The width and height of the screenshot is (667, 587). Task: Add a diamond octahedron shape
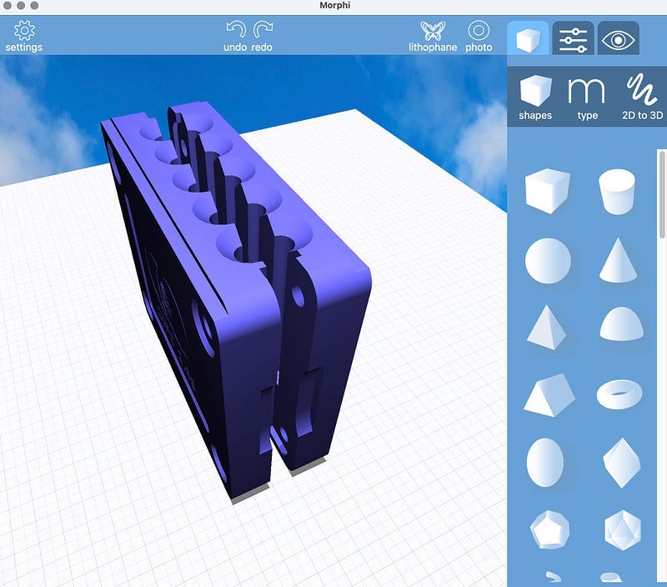click(621, 463)
